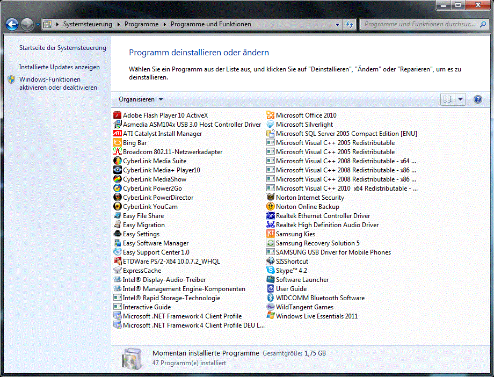494x377 pixels.
Task: Click the ETDWare PS/2-X64 icon
Action: pos(118,262)
